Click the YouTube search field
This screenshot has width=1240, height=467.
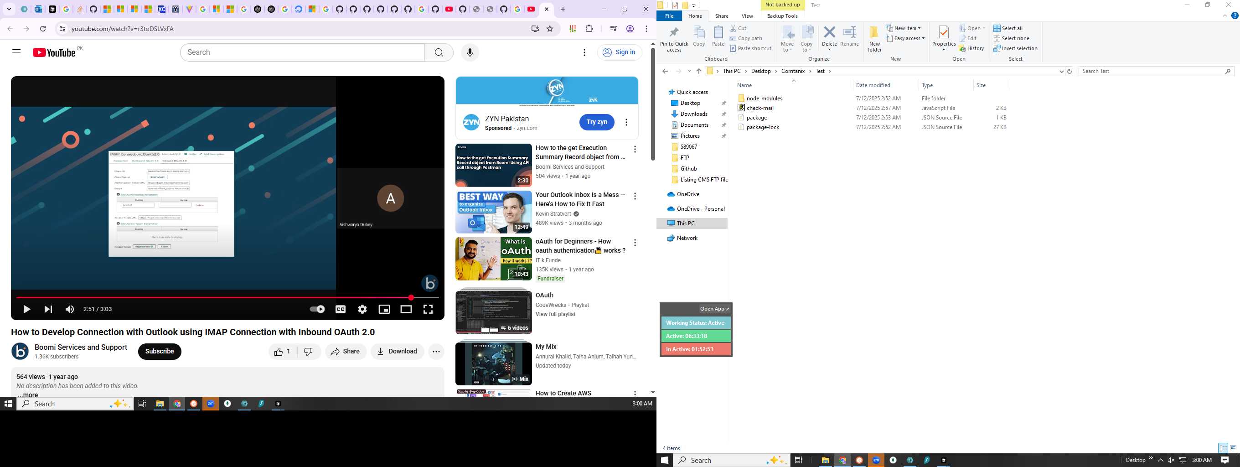(303, 52)
